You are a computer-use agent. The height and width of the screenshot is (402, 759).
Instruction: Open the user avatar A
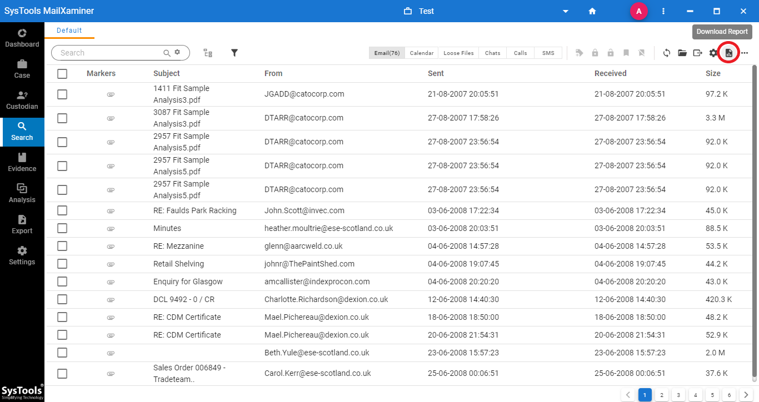(639, 11)
